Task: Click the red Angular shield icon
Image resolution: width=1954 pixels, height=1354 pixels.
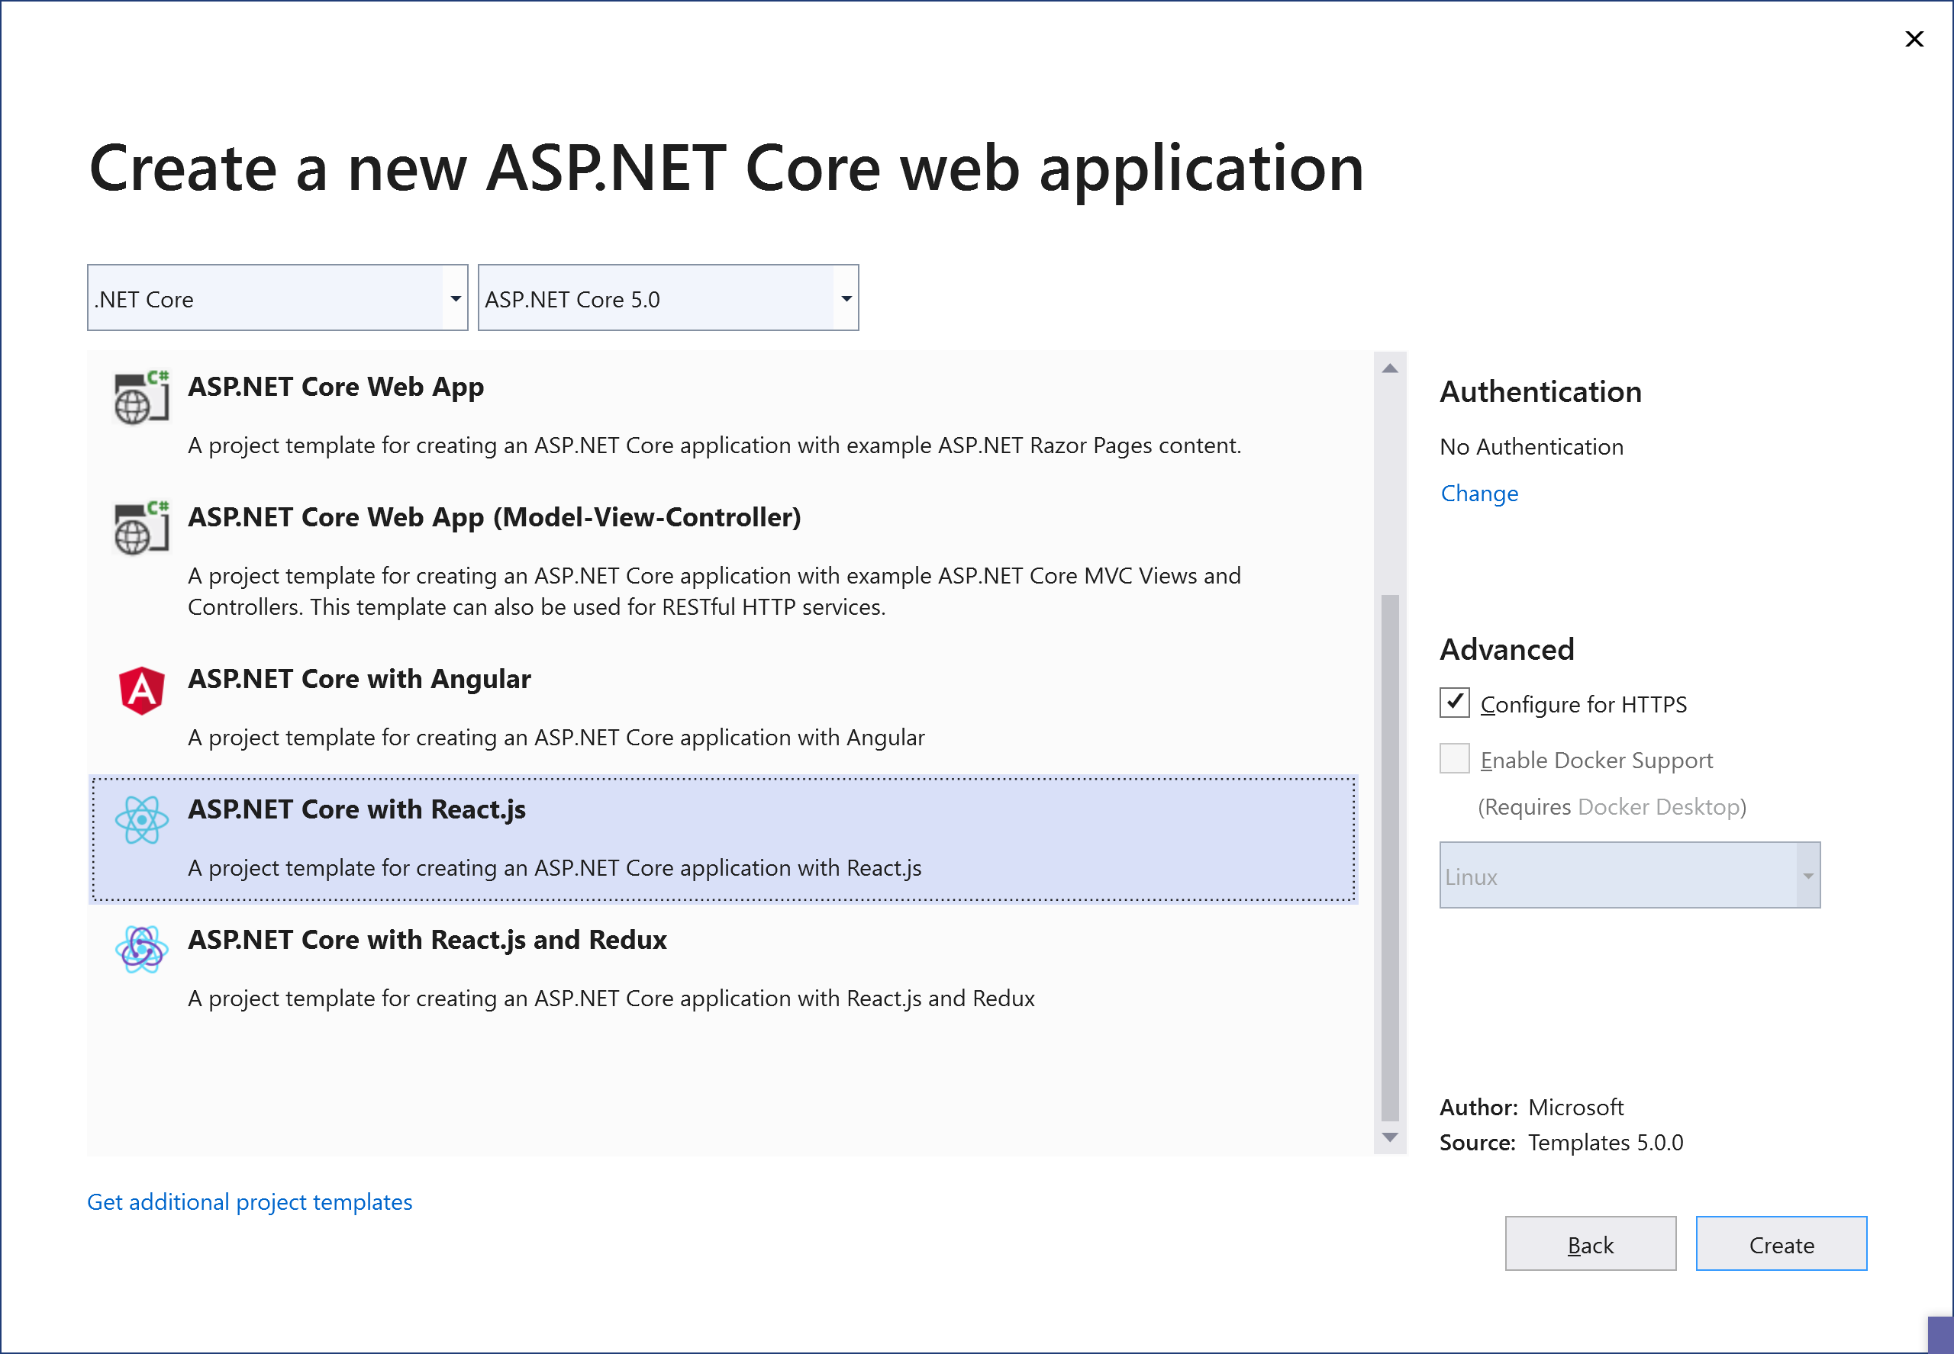Action: [141, 690]
